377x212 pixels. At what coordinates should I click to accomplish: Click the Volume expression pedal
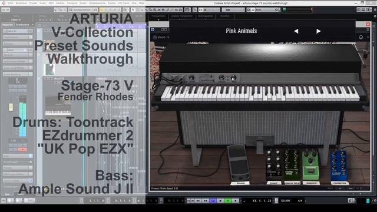click(239, 163)
